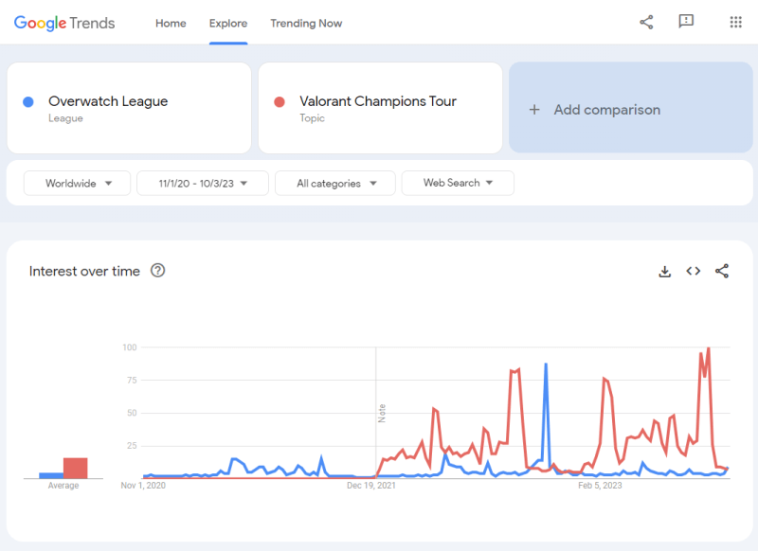
Task: Click the share icon in top header
Action: click(x=646, y=22)
